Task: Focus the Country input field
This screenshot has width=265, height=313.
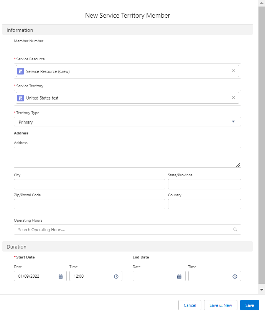Action: (x=204, y=204)
